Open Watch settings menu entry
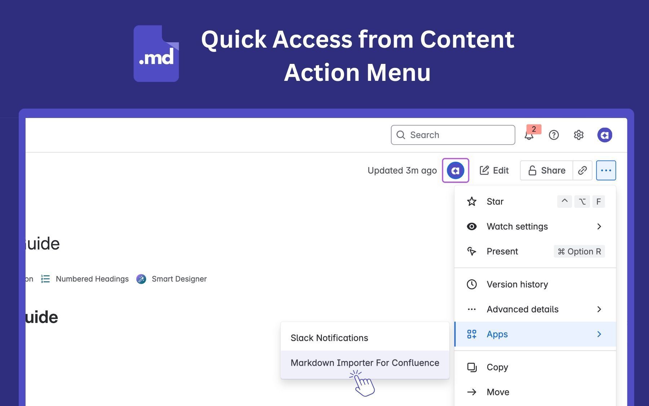This screenshot has height=406, width=649. [535, 226]
